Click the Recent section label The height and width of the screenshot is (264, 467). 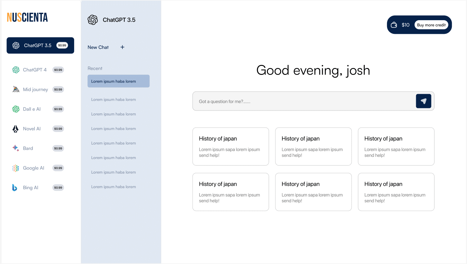pos(95,68)
